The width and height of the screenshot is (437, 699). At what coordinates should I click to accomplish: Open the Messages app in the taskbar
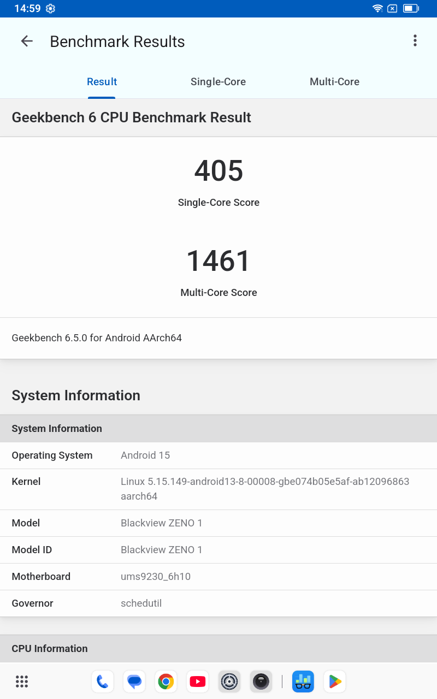(134, 681)
